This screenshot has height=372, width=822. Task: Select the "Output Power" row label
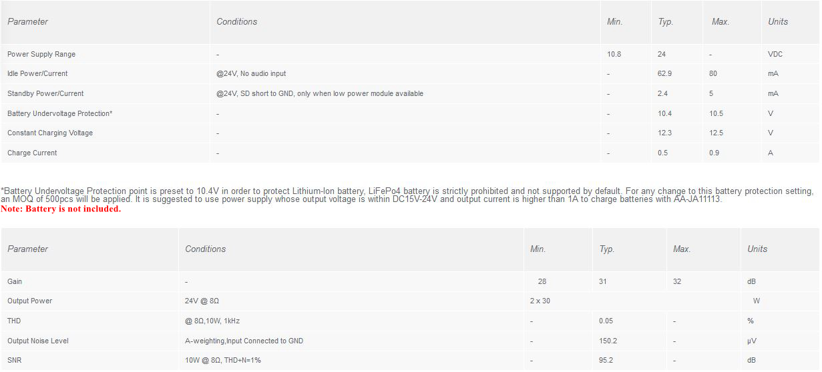(29, 301)
